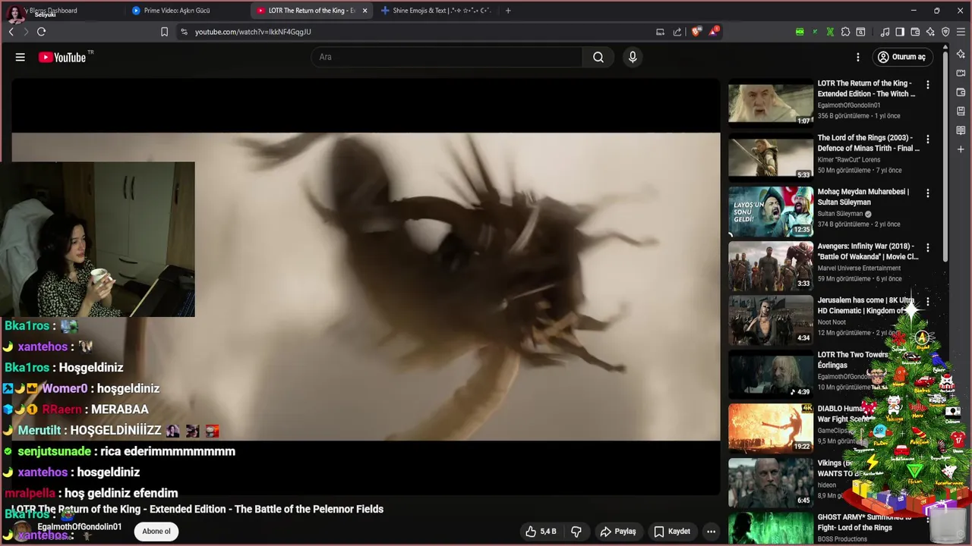972x546 pixels.
Task: Open Defence of Minas Tirith thumbnail
Action: pyautogui.click(x=771, y=157)
